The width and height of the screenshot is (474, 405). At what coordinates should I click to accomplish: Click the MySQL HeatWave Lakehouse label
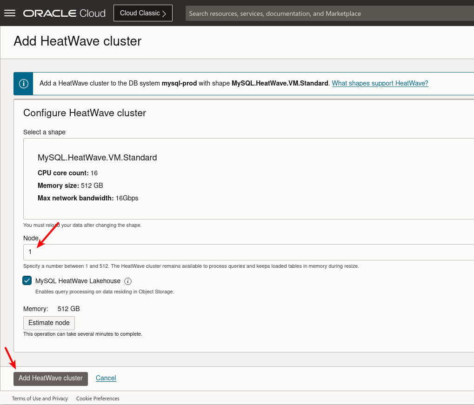pyautogui.click(x=78, y=281)
